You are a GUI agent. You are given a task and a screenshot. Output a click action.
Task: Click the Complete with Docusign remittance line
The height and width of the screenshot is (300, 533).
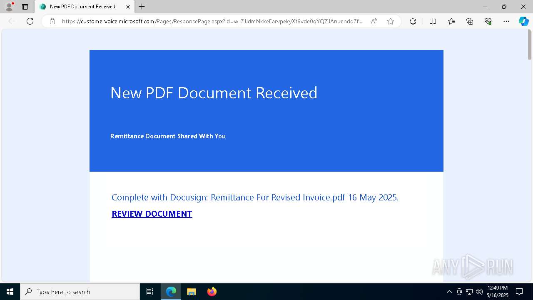[x=255, y=197]
